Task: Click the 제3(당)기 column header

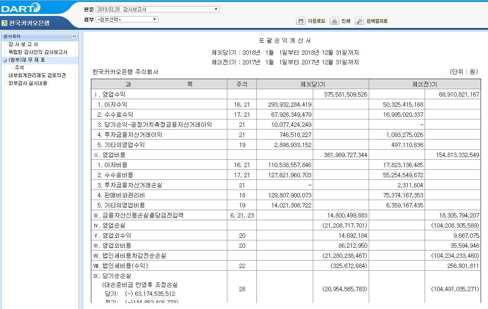Action: (x=313, y=84)
